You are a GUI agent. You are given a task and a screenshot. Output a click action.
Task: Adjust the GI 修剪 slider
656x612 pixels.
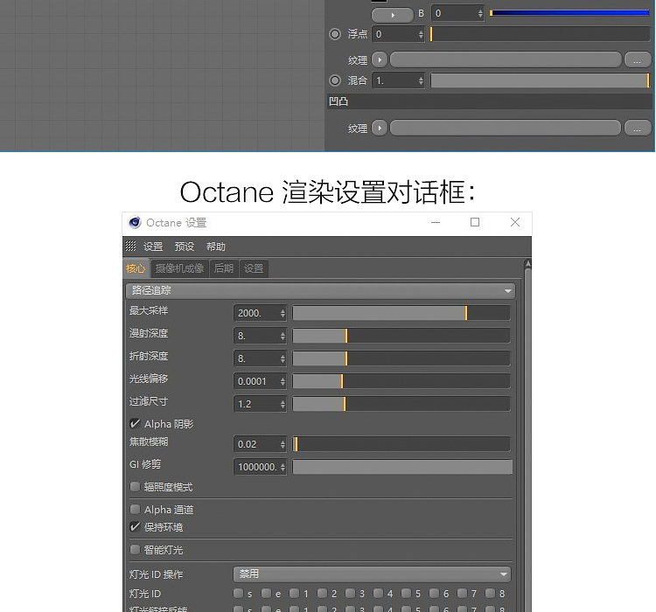click(x=402, y=467)
